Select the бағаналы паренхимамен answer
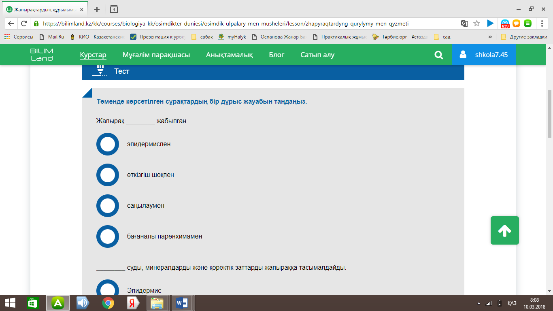The height and width of the screenshot is (311, 553). (108, 236)
